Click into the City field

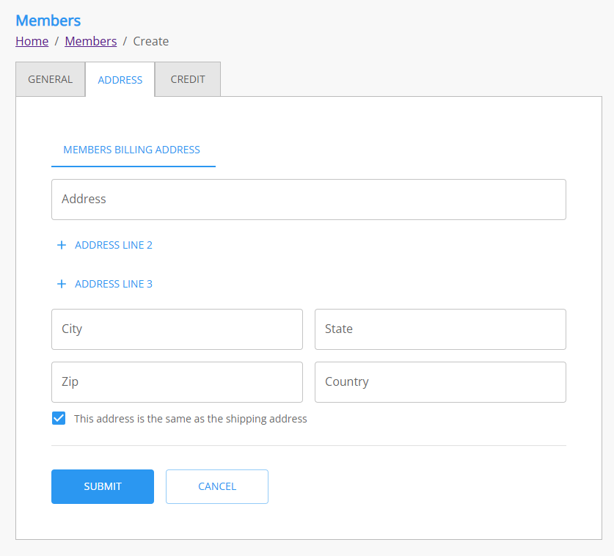(x=177, y=329)
